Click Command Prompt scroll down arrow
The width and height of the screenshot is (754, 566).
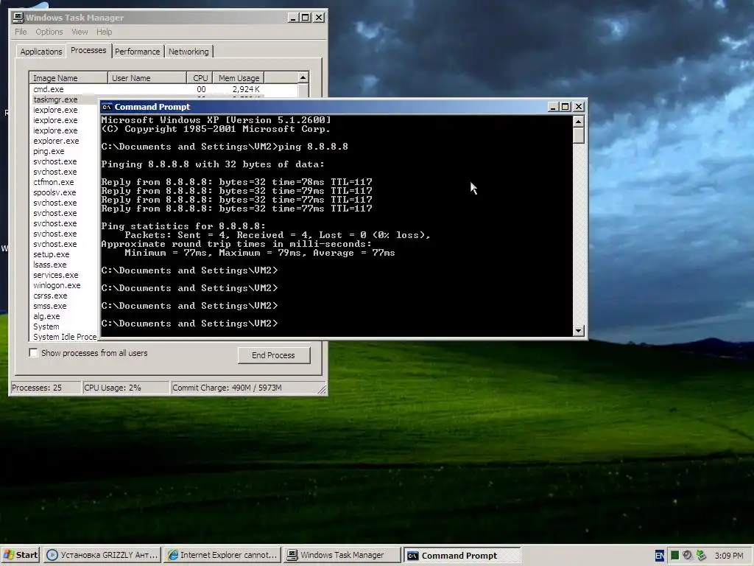point(579,331)
